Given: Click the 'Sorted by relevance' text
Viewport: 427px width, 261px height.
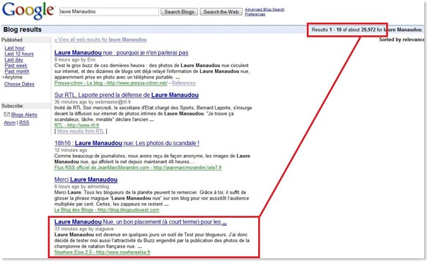Looking at the screenshot, I should click(x=402, y=40).
